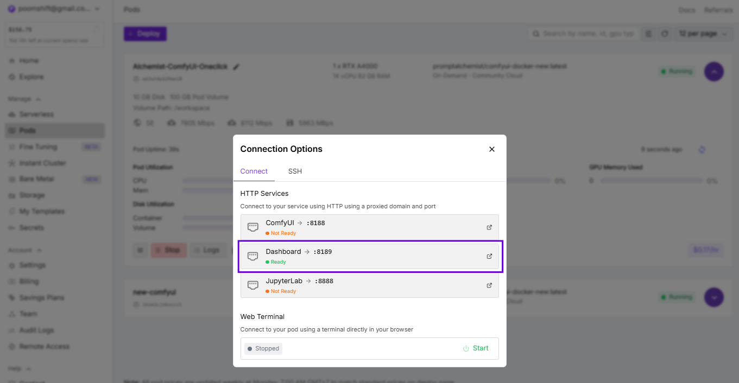Click the Dashboard :8189 service label

click(299, 252)
